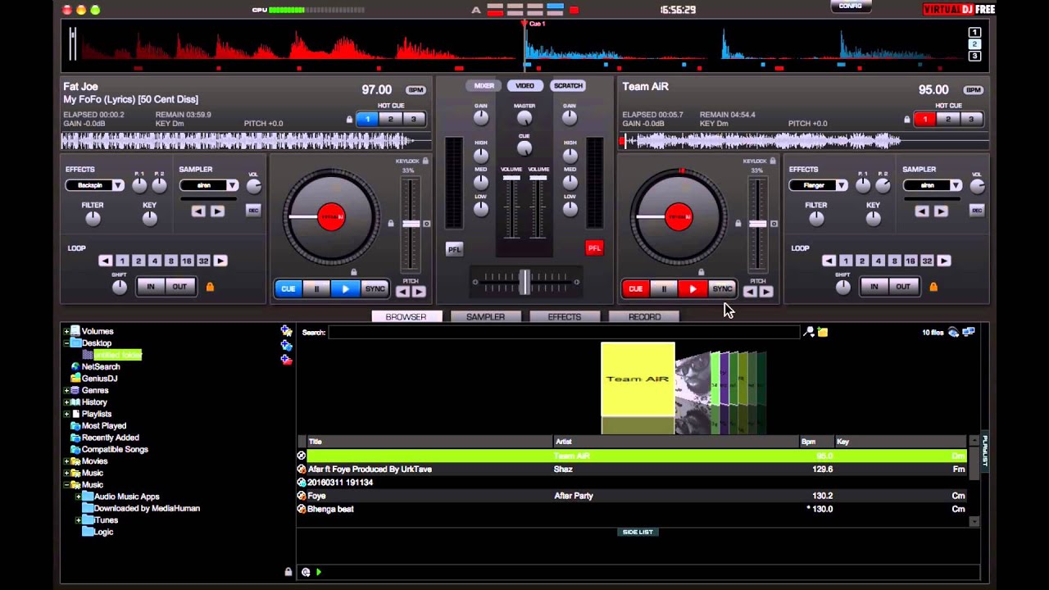Click left deck BPM tap button
The height and width of the screenshot is (590, 1049).
coord(416,90)
